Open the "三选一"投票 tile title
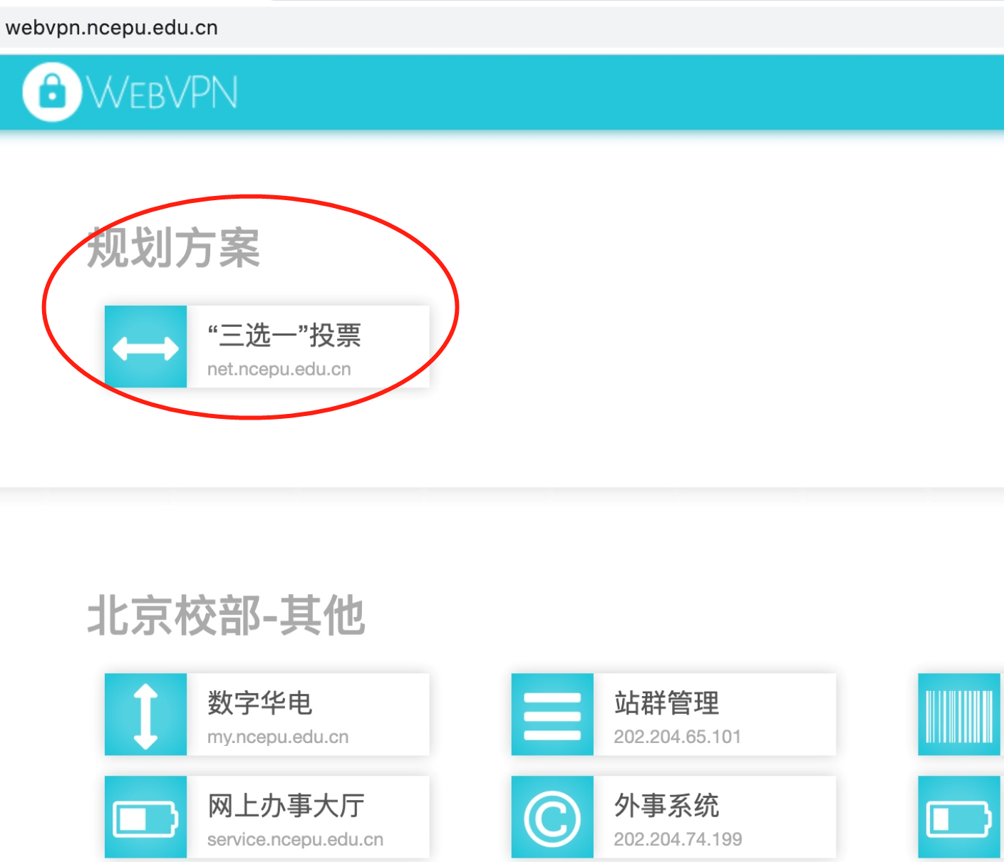 coord(284,335)
